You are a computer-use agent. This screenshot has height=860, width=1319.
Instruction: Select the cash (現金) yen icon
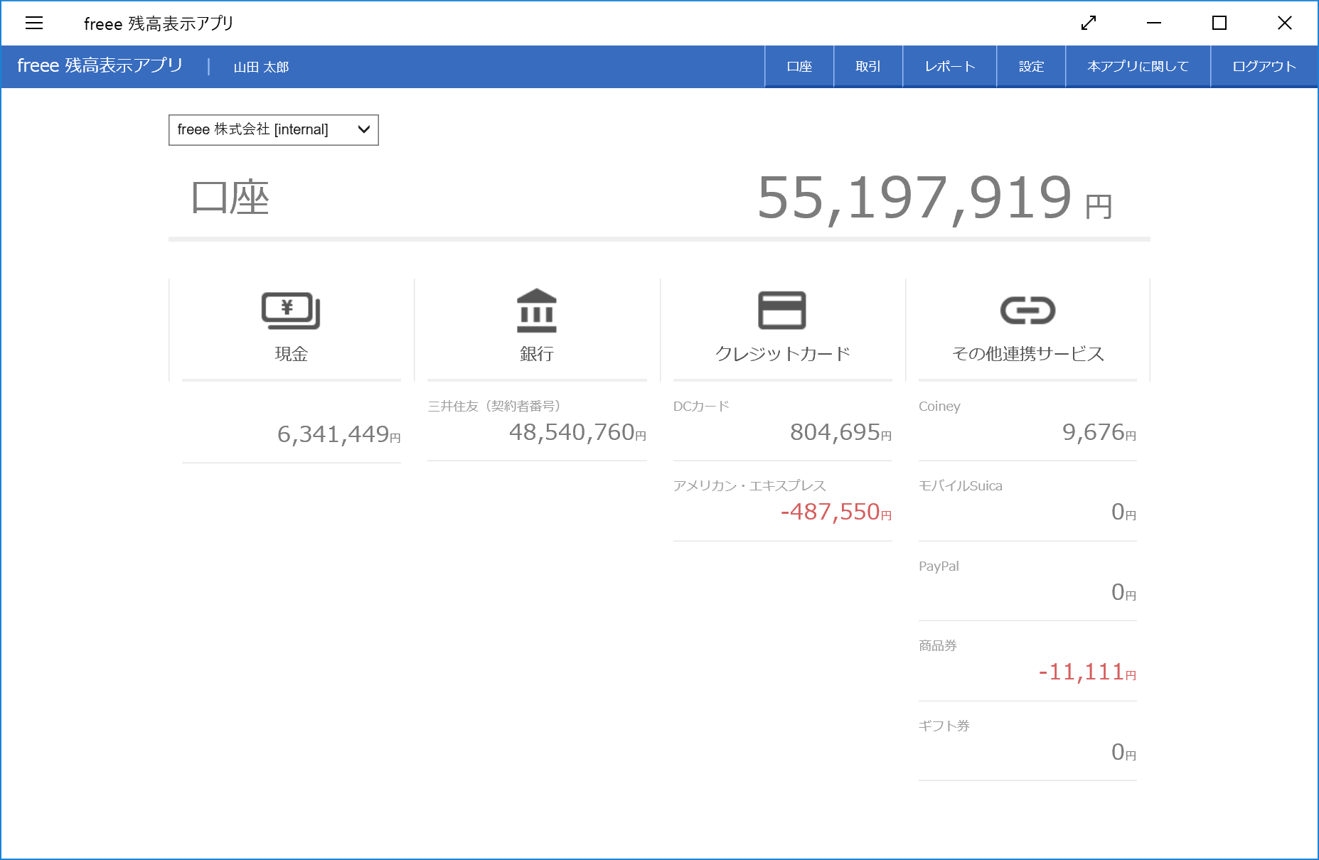[291, 311]
